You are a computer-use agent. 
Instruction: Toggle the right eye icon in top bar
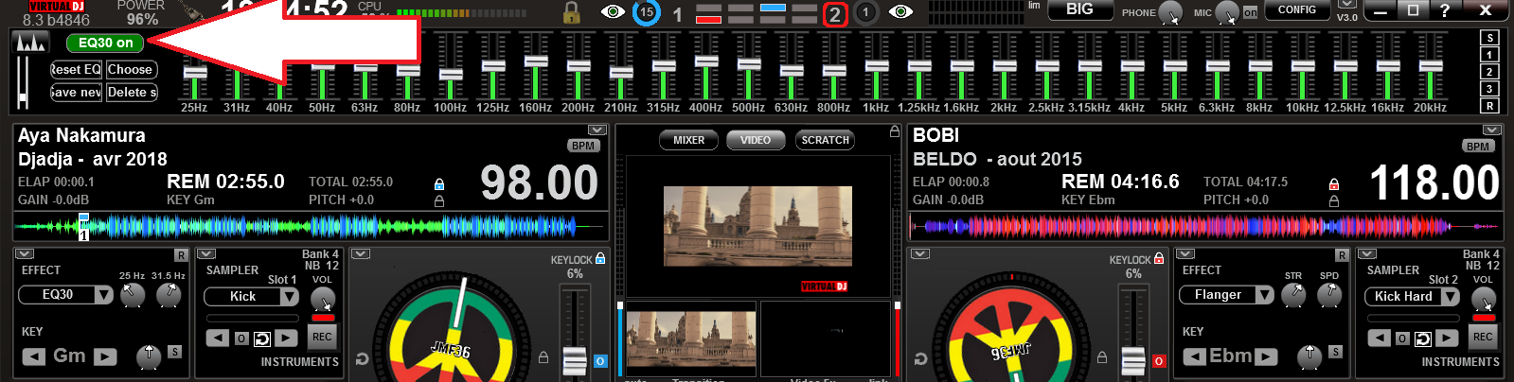[x=900, y=12]
